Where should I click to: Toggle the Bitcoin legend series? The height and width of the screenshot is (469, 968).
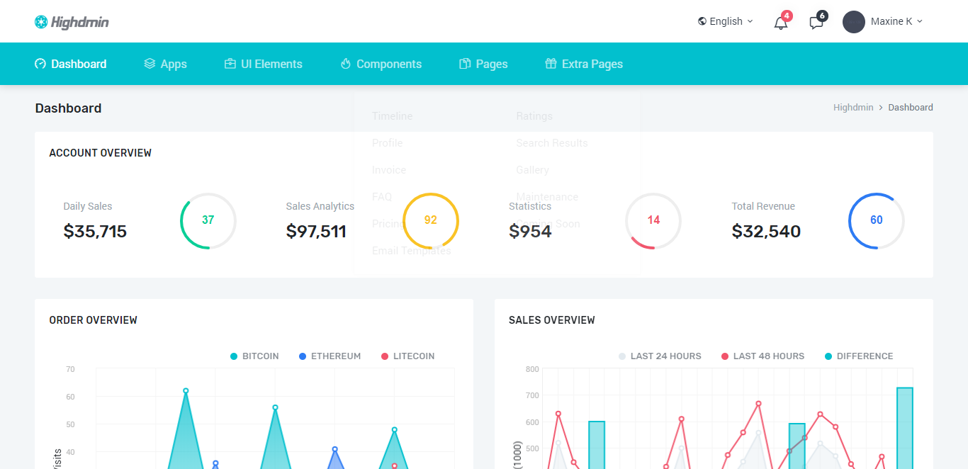click(254, 356)
